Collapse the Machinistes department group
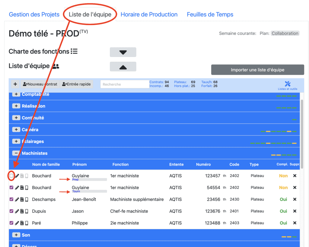 [16, 153]
